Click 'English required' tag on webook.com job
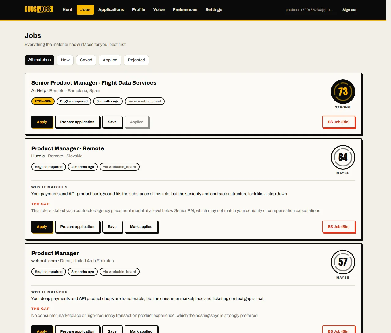This screenshot has width=391, height=333. tap(49, 272)
